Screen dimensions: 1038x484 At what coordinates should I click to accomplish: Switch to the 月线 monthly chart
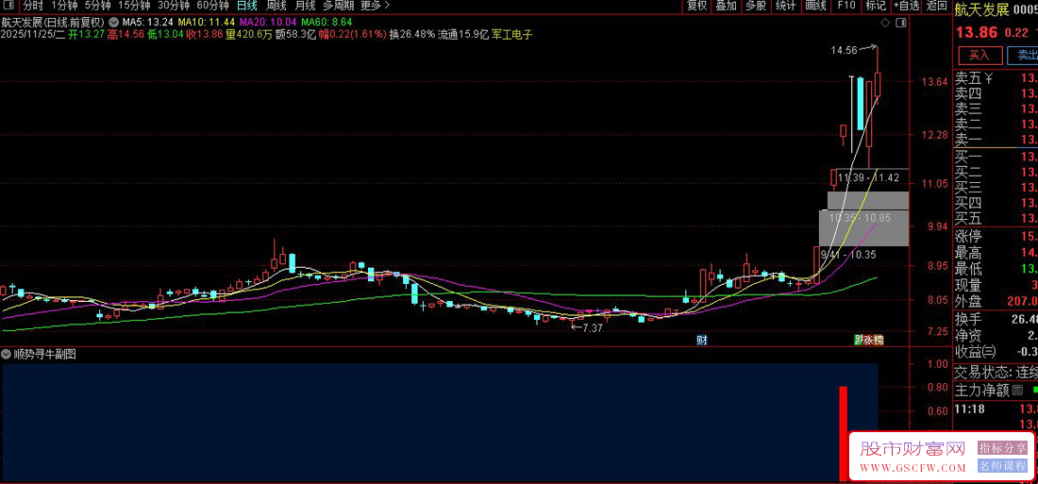click(x=305, y=6)
